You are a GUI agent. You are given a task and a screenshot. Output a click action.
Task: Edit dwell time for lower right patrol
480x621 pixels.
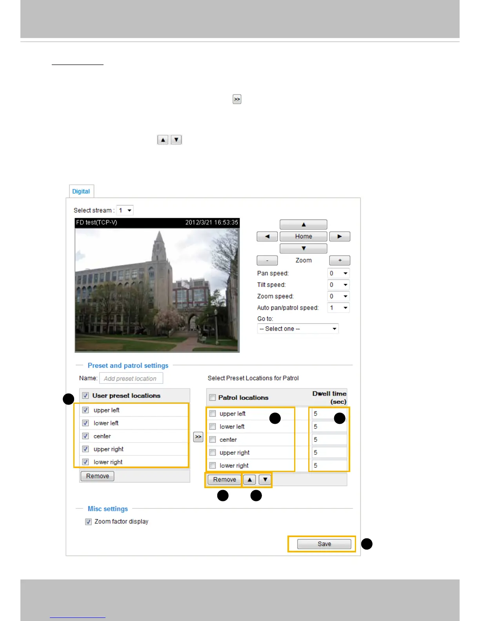pyautogui.click(x=329, y=465)
